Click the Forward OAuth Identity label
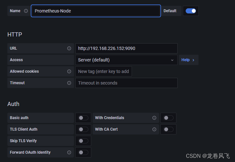 point(30,152)
